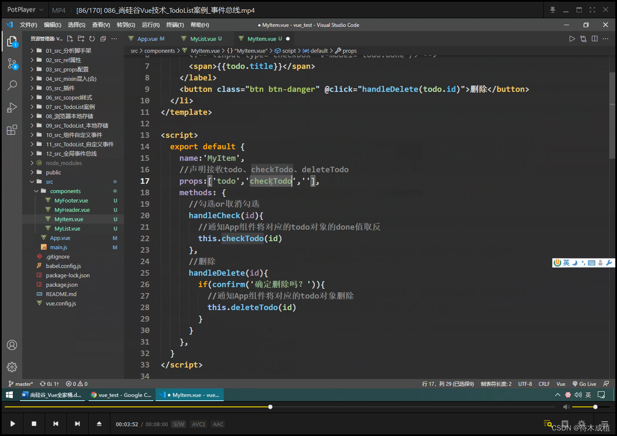Open the Extensions view icon
The height and width of the screenshot is (436, 617).
pos(12,130)
